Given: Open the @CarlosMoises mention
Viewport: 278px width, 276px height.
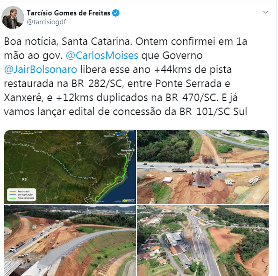Looking at the screenshot, I should [102, 55].
